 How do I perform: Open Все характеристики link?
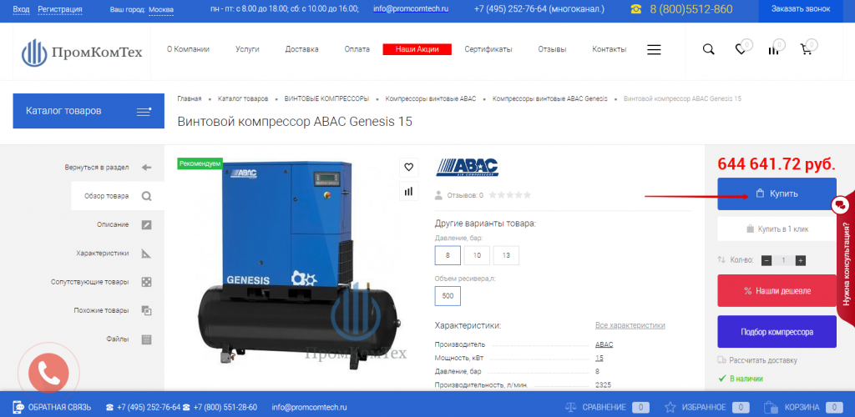click(x=630, y=325)
